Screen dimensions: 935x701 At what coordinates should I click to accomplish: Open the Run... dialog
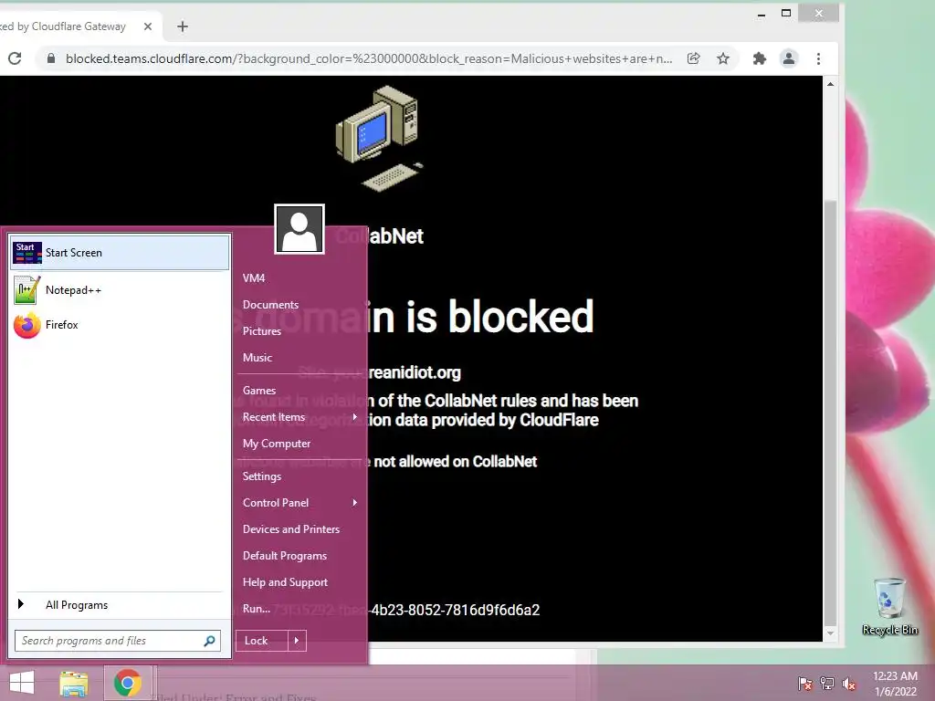point(257,609)
